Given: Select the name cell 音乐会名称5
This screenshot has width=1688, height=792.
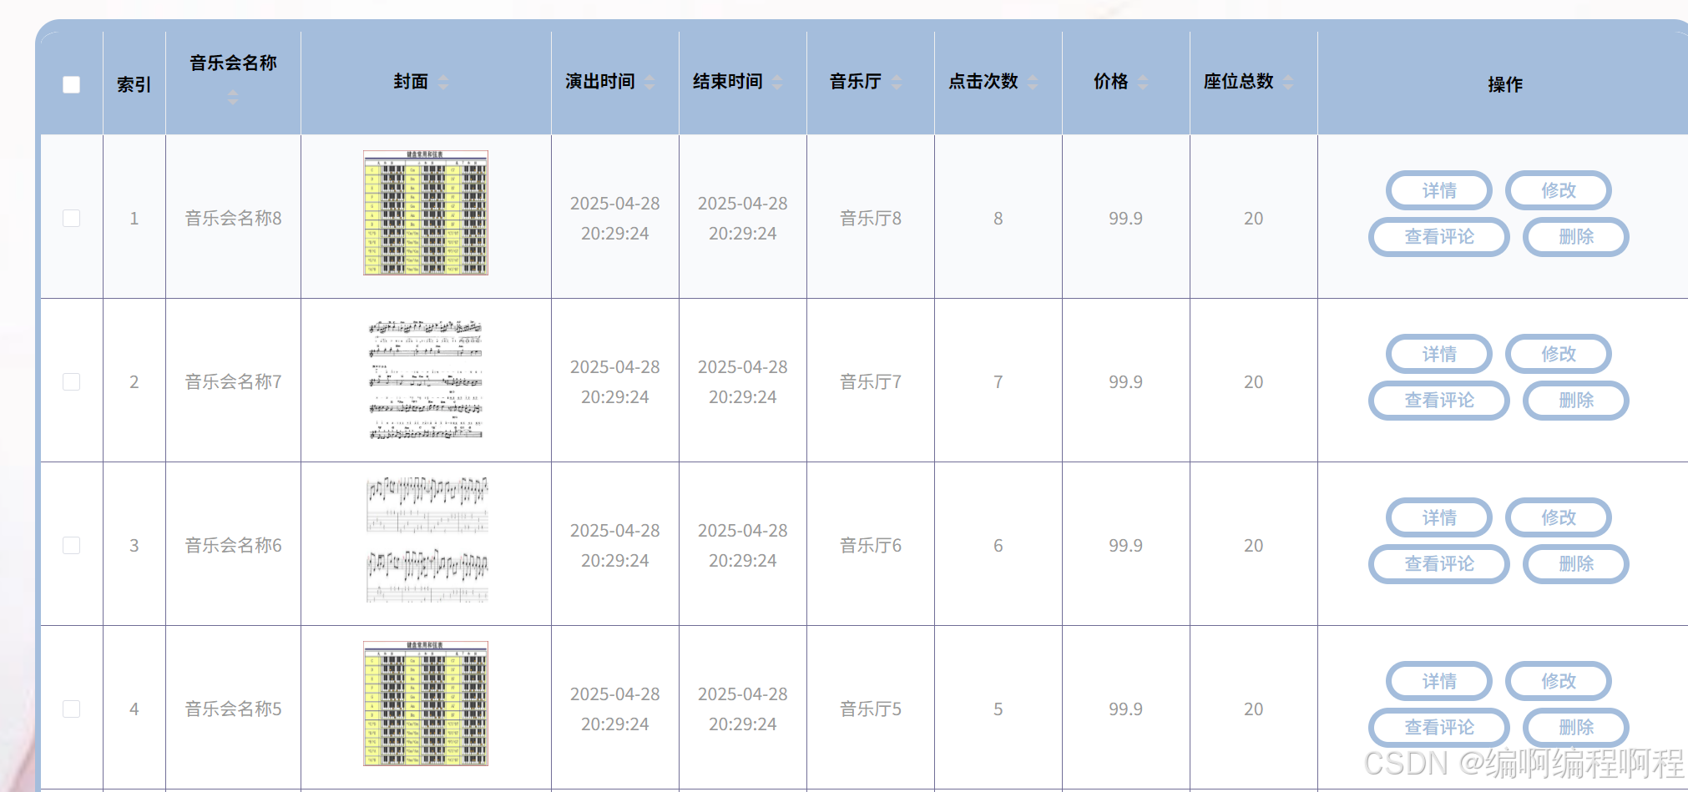Looking at the screenshot, I should (233, 709).
